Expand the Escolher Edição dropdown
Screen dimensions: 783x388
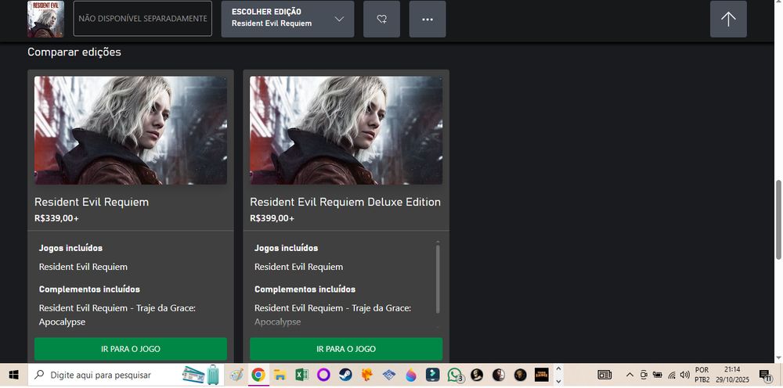287,20
